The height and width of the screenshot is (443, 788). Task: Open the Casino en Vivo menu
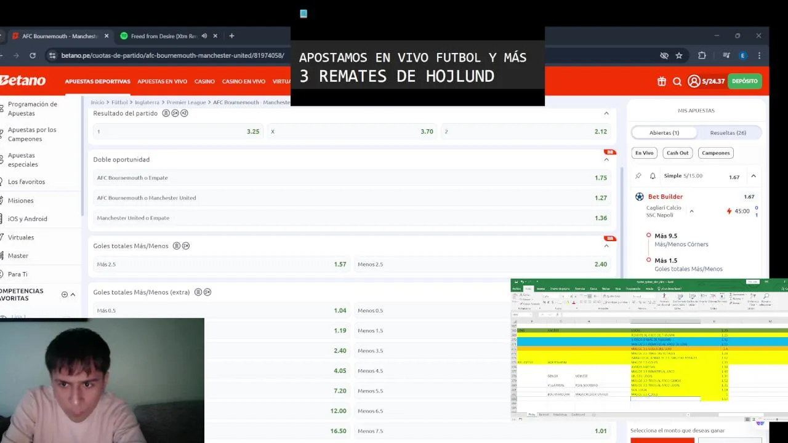pyautogui.click(x=244, y=81)
